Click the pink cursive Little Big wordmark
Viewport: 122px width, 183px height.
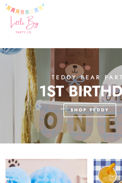(x=25, y=23)
